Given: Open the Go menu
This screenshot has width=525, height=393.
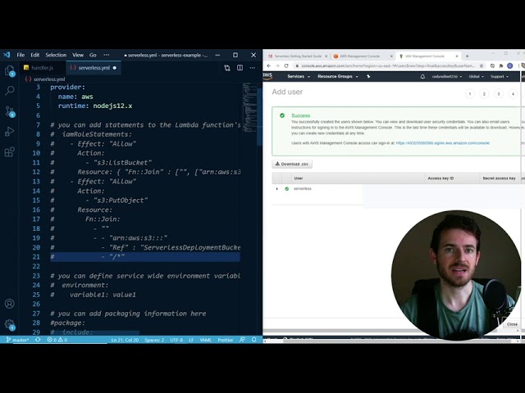Looking at the screenshot, I should pyautogui.click(x=93, y=55).
